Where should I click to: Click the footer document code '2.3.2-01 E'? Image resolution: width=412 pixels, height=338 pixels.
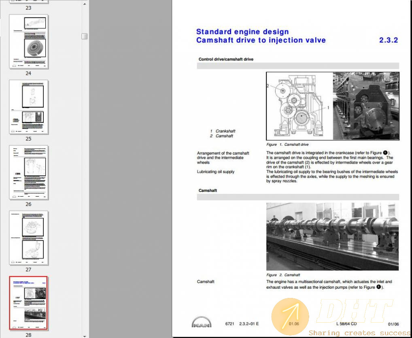click(249, 324)
